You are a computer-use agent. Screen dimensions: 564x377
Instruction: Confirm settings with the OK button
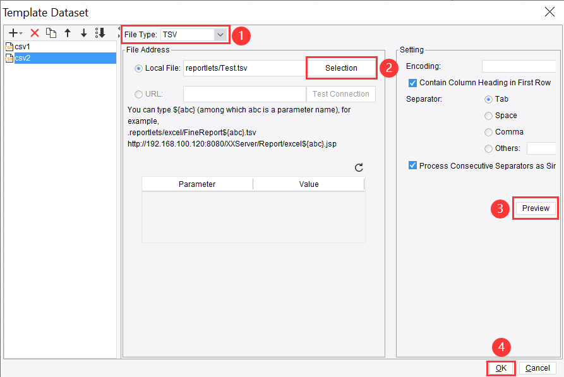[x=500, y=368]
